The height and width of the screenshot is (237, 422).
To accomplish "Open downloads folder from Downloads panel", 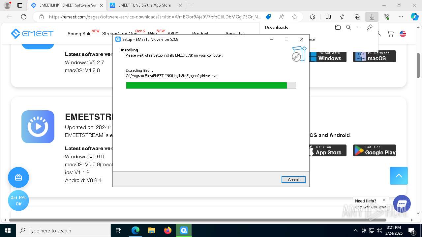I will tap(338, 27).
